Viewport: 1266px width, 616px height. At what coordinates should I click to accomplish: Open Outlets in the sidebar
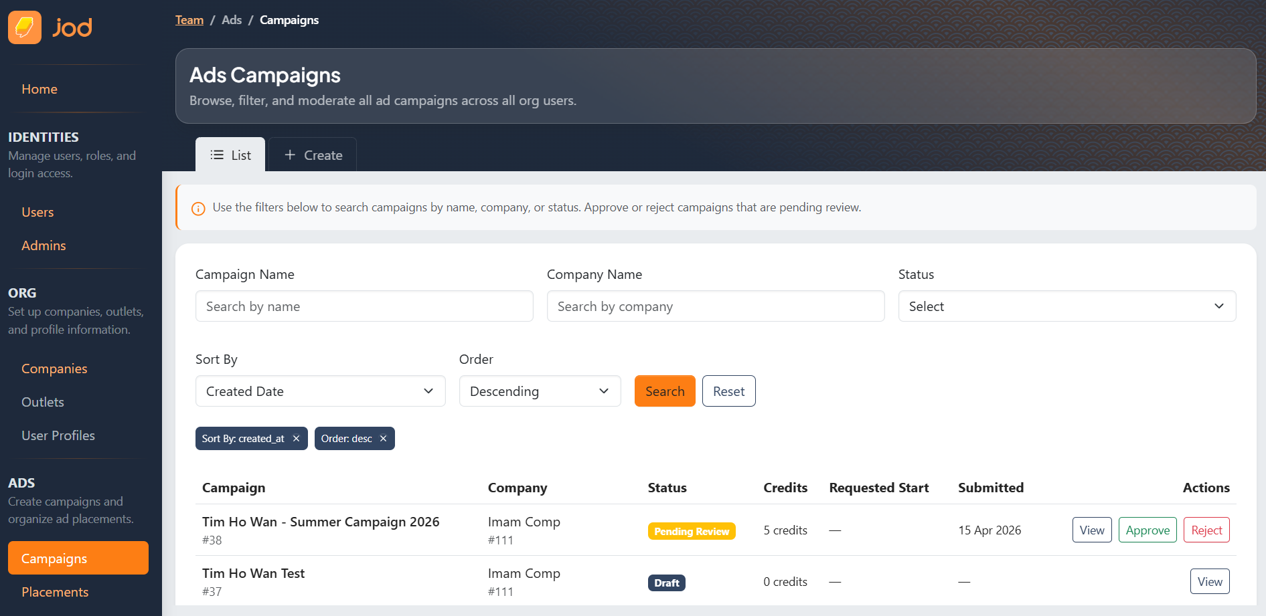43,402
